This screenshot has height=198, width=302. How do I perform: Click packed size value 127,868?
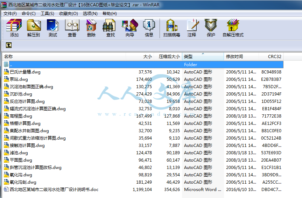coord(172,116)
